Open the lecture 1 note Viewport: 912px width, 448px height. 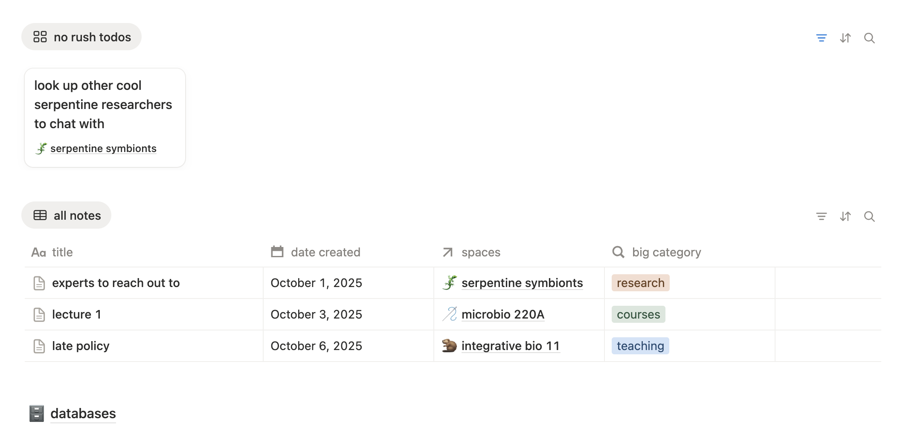pyautogui.click(x=77, y=314)
